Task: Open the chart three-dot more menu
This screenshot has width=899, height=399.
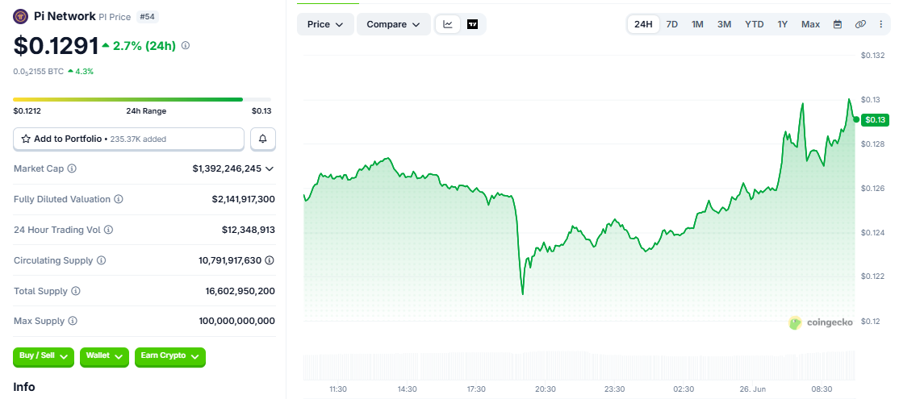Action: click(881, 24)
